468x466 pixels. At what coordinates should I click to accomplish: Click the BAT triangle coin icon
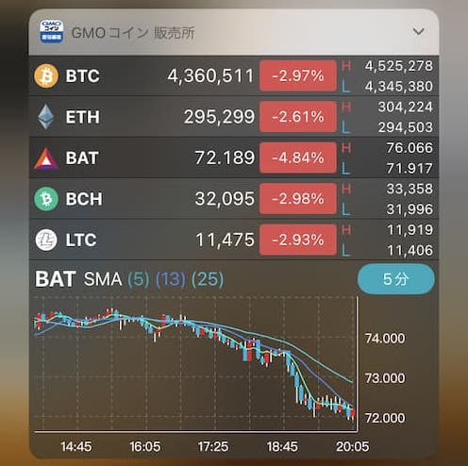[x=46, y=158]
